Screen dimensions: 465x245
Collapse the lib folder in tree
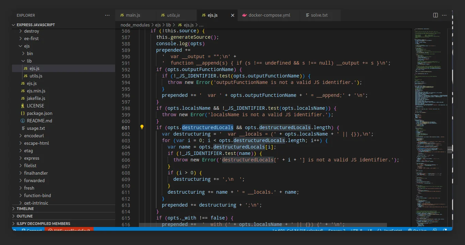[x=29, y=61]
